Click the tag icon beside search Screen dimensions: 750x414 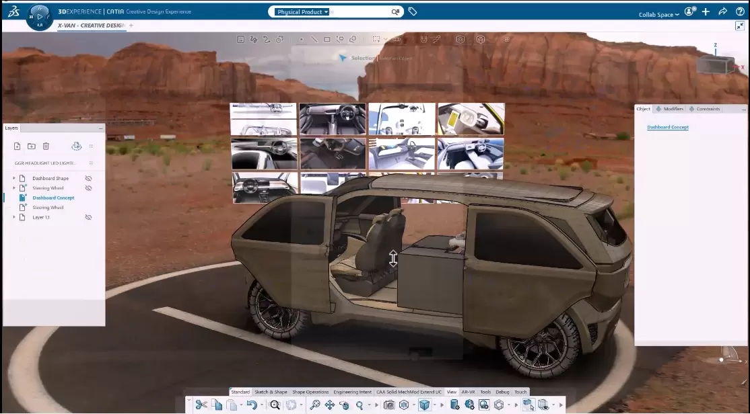[413, 11]
